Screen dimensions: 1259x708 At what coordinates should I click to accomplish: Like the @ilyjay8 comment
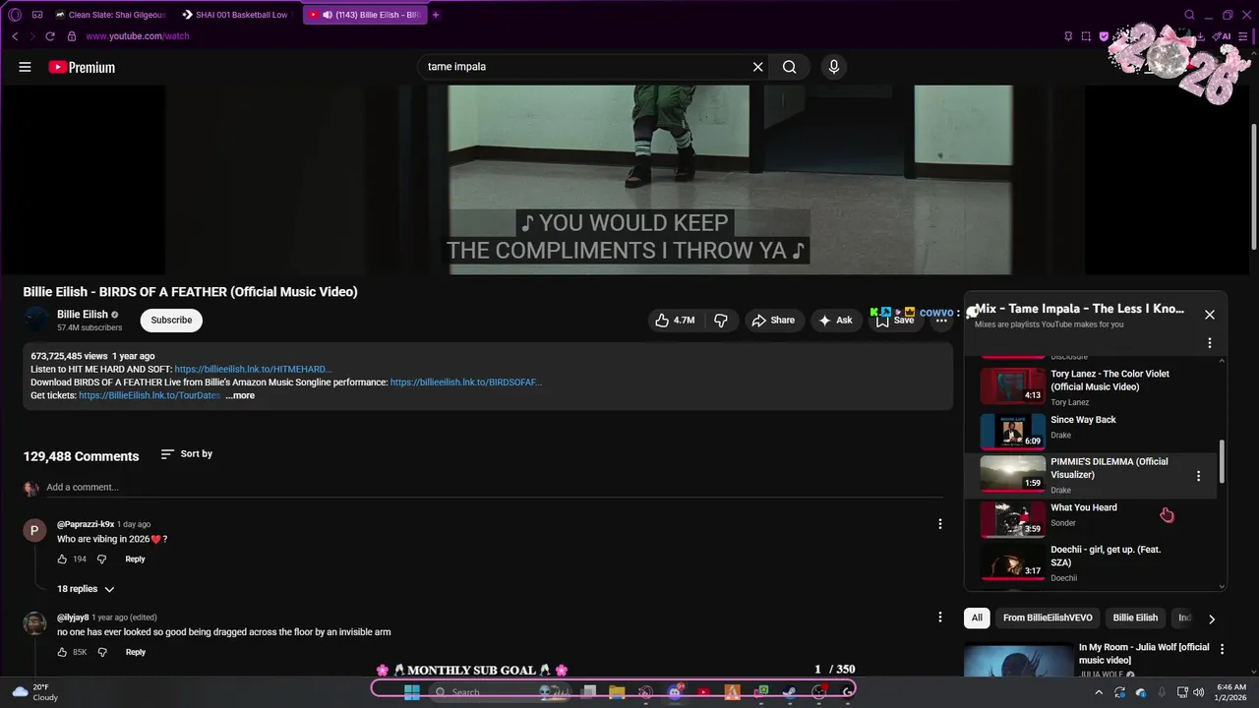(x=63, y=652)
